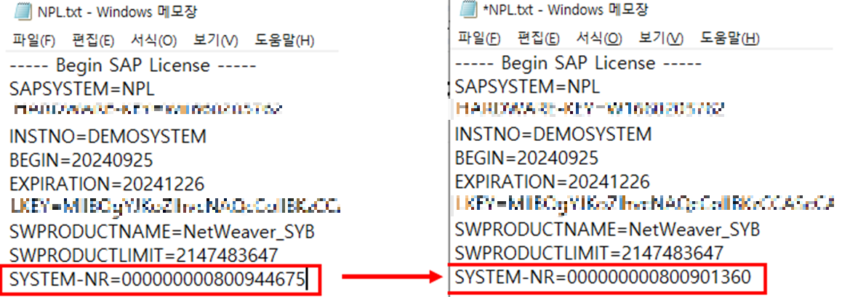Image resolution: width=842 pixels, height=297 pixels.
Task: Open 편집(E) menu in right *NPL.txt window
Action: pyautogui.click(x=539, y=38)
